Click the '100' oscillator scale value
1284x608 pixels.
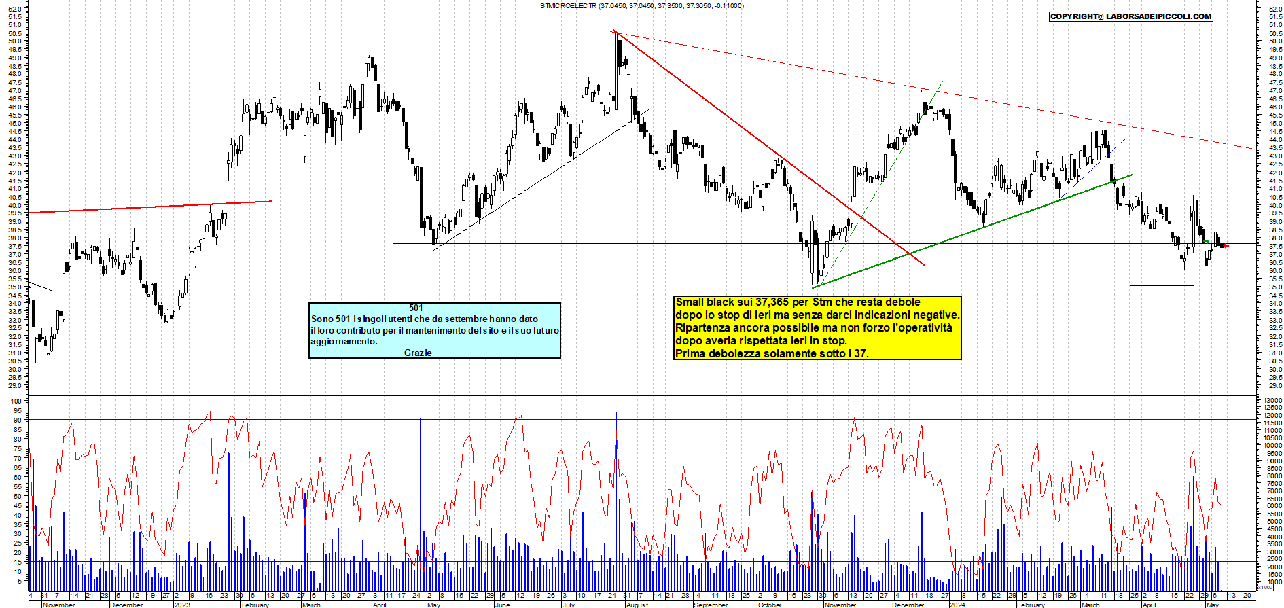point(16,401)
